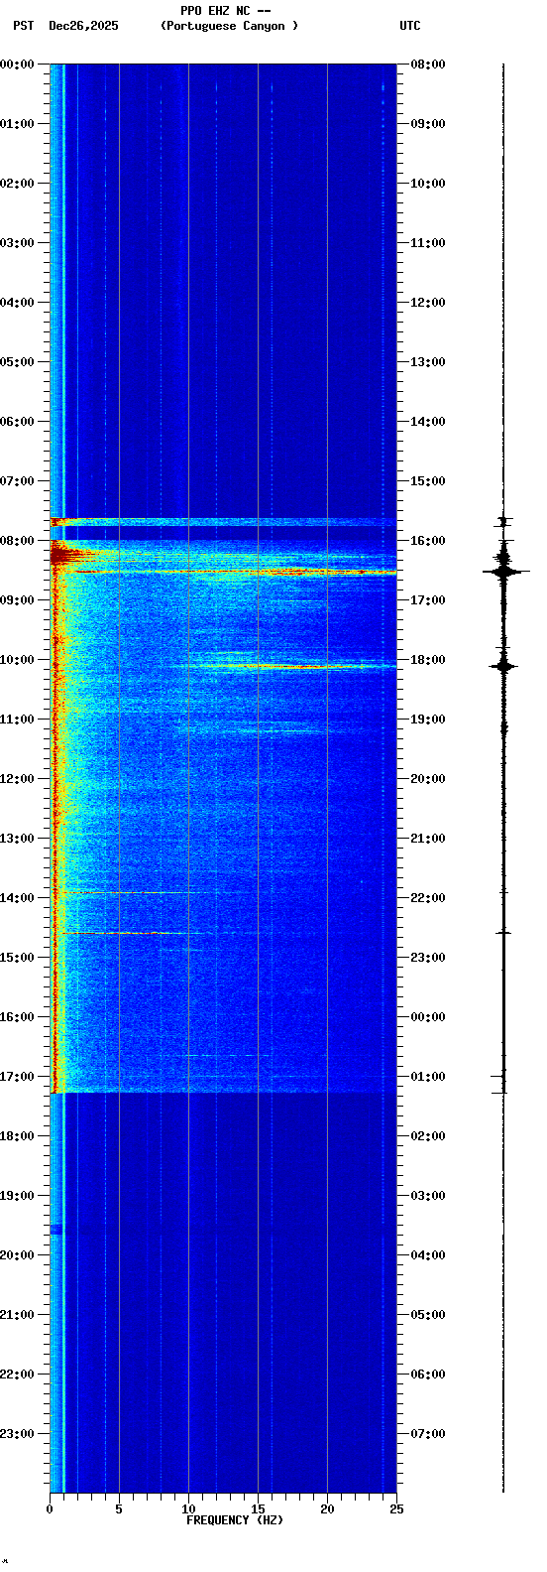Click the PST '23:00' time label
The width and height of the screenshot is (547, 1572).
17,1434
